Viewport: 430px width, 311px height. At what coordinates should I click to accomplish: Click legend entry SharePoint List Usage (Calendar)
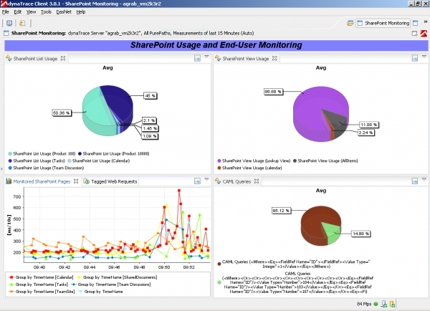point(98,161)
